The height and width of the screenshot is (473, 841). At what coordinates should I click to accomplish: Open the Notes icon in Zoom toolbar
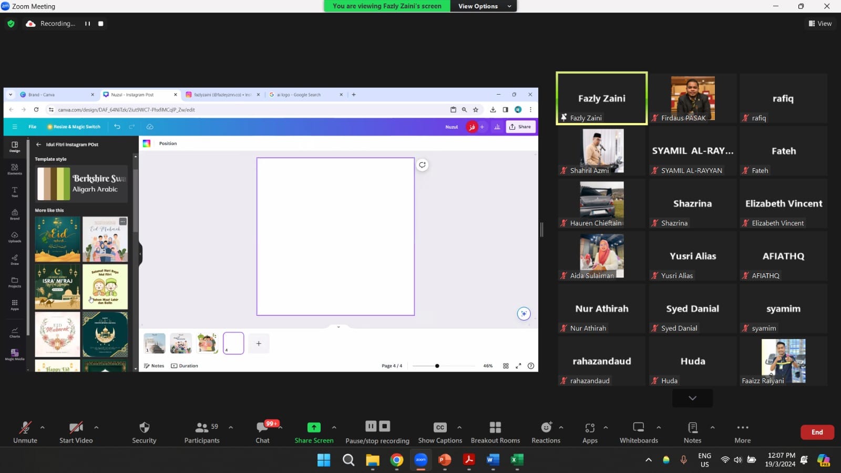pos(692,428)
